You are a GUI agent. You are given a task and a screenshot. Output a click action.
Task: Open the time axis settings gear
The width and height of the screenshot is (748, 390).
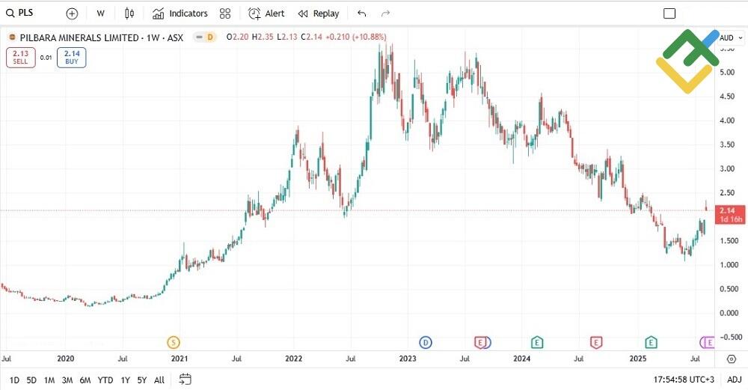[x=732, y=359]
